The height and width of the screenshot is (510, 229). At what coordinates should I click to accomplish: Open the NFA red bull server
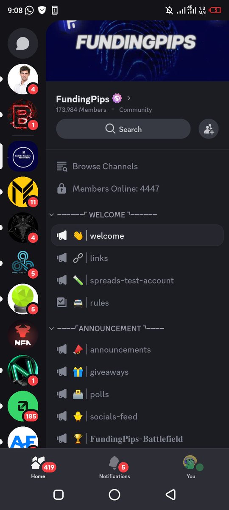[23, 335]
